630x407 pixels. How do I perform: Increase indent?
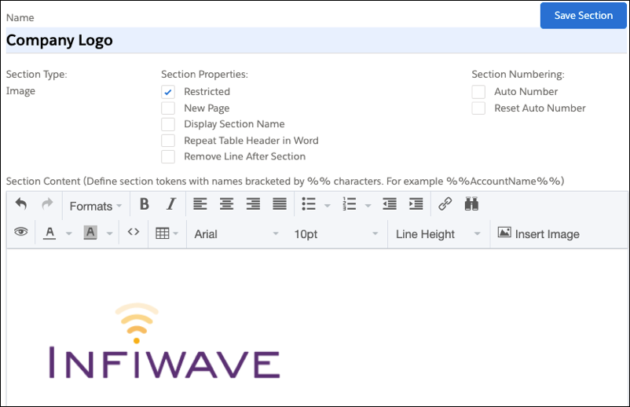416,204
